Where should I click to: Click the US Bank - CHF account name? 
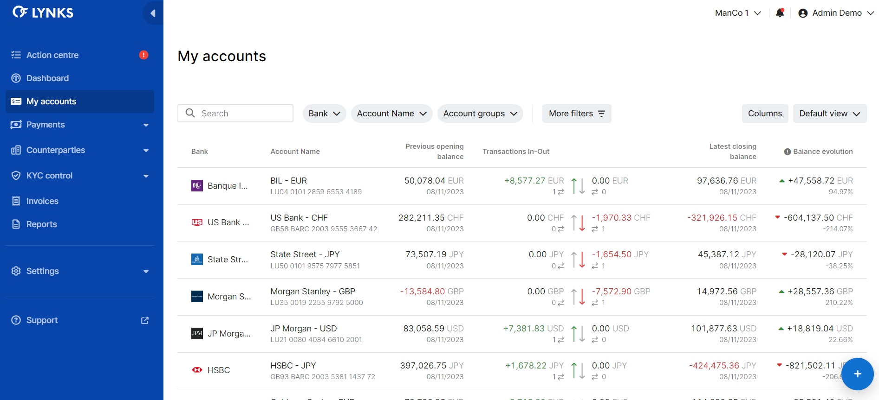point(299,218)
